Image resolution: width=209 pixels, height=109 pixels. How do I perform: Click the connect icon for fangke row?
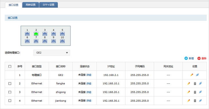tap(200, 83)
